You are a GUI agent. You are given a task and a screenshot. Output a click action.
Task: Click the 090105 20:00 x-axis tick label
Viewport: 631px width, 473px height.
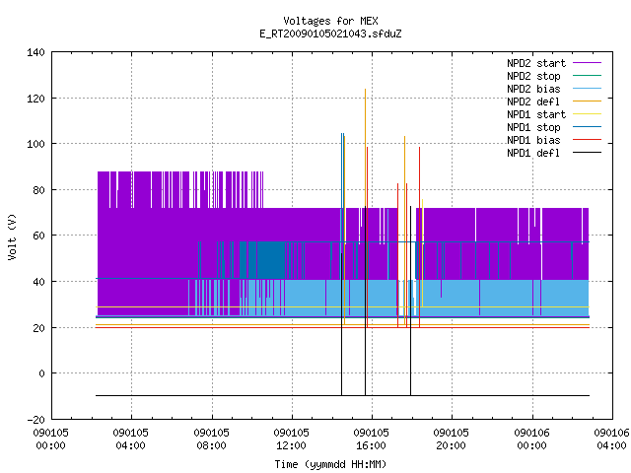pos(452,439)
